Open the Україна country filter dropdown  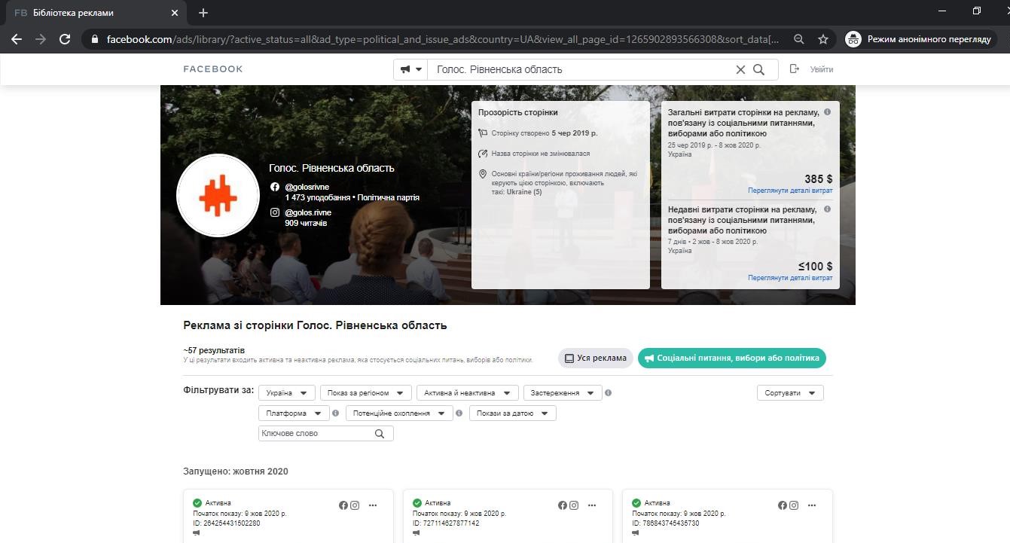(287, 393)
